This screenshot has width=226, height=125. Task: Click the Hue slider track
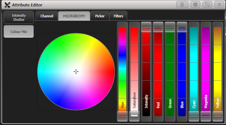click(122, 71)
